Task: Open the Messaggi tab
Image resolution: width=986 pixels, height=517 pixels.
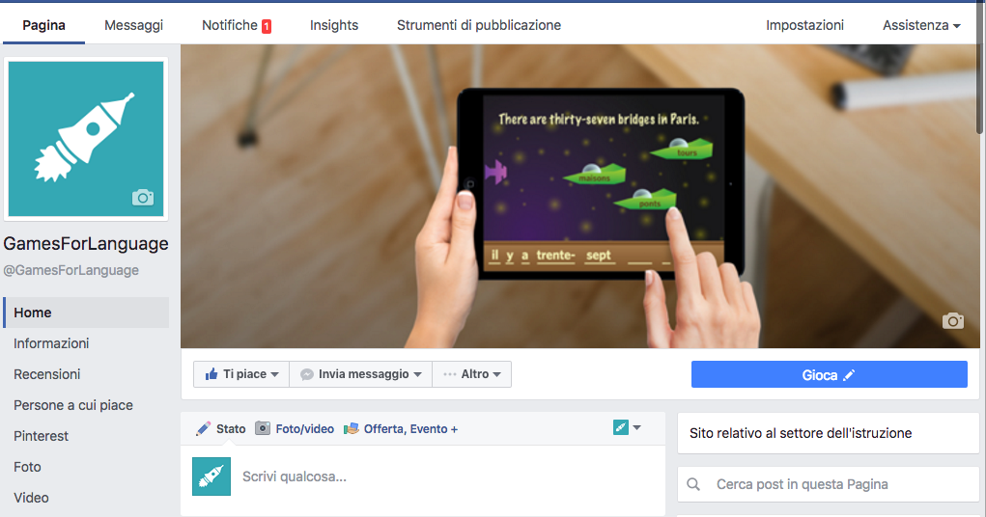Action: 133,25
